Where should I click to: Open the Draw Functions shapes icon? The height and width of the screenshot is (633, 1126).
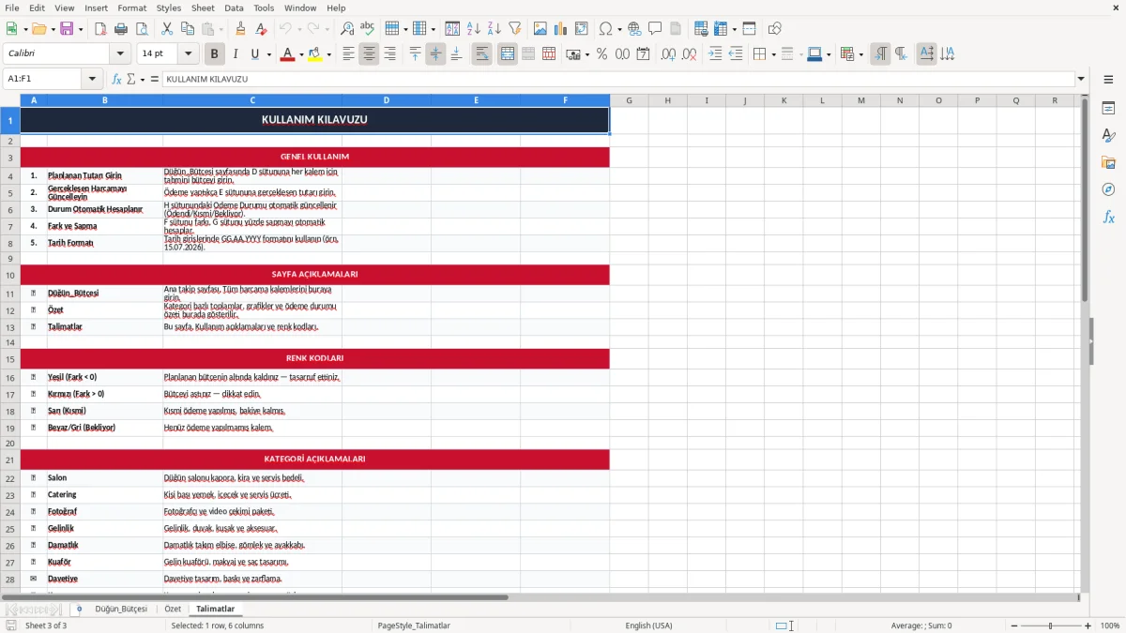[775, 29]
